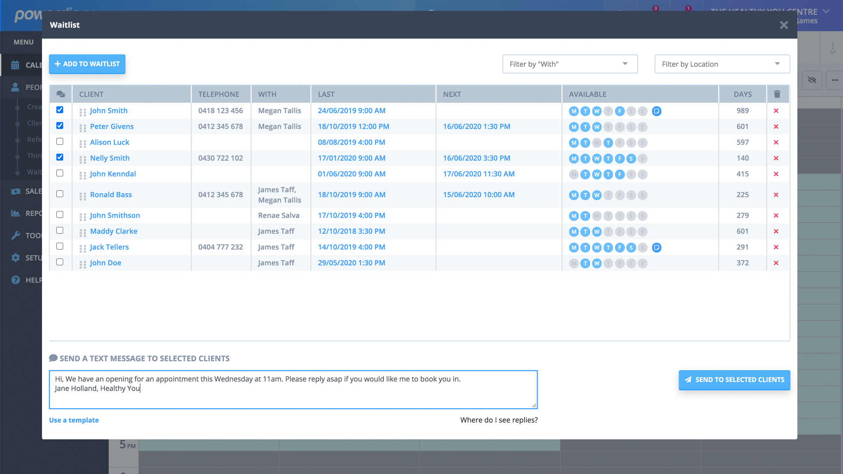The width and height of the screenshot is (843, 474).
Task: Click the trash icon in the table header
Action: [777, 94]
